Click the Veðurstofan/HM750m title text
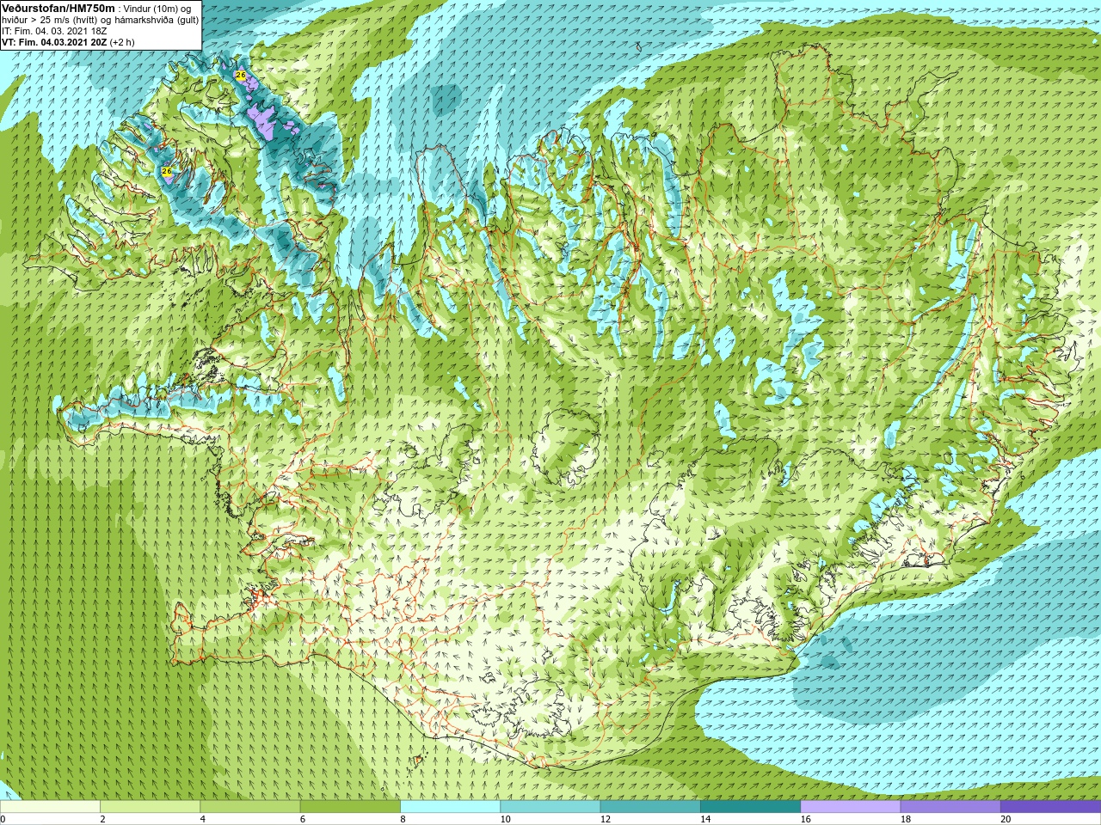Screen dimensions: 1101x825 click(58, 8)
